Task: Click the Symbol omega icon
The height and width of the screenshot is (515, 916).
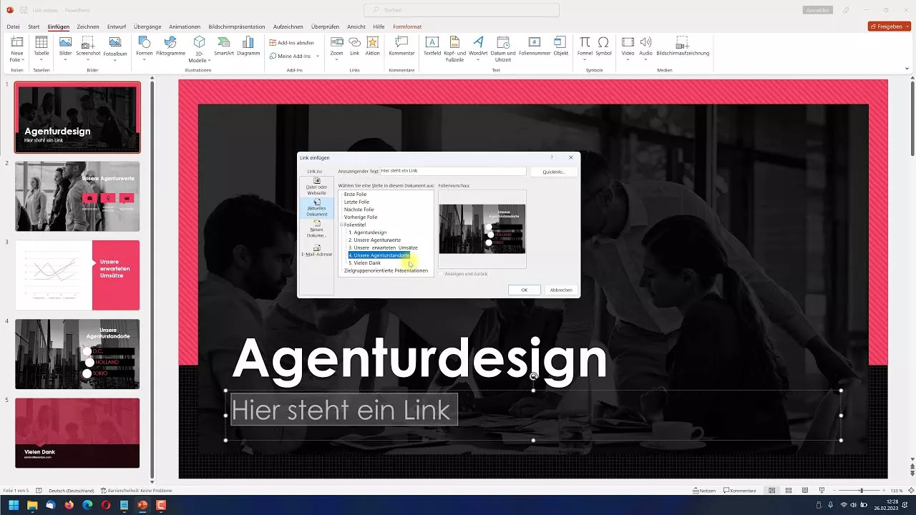Action: tap(603, 42)
